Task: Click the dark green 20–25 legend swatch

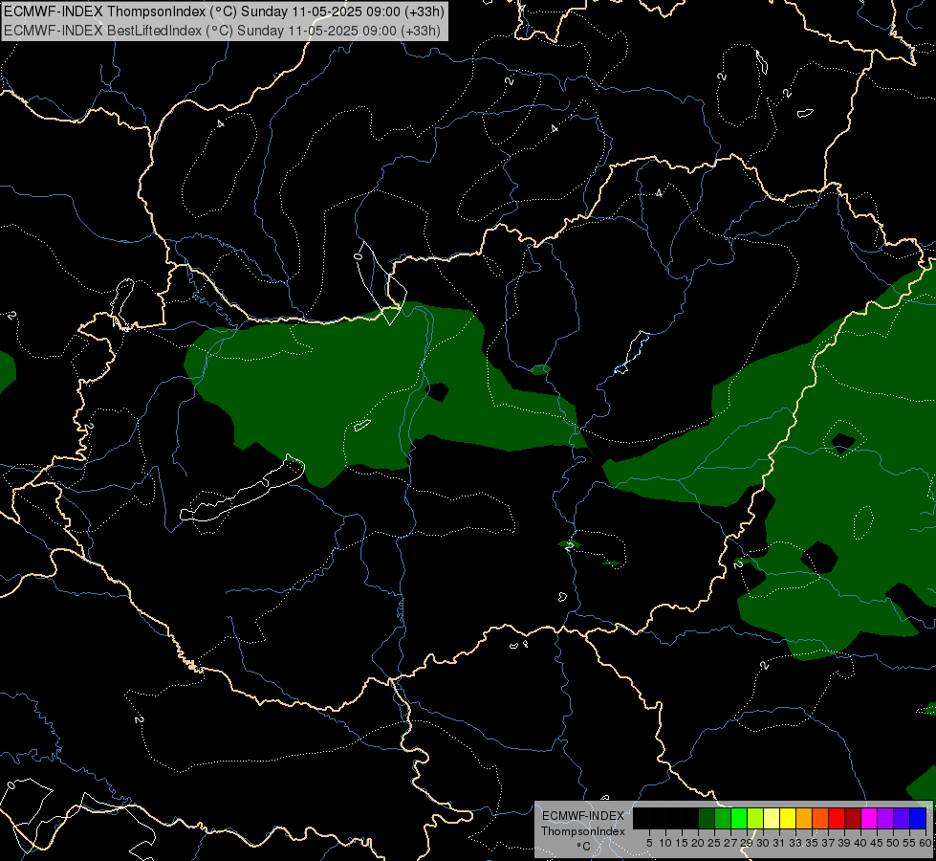Action: tap(707, 818)
